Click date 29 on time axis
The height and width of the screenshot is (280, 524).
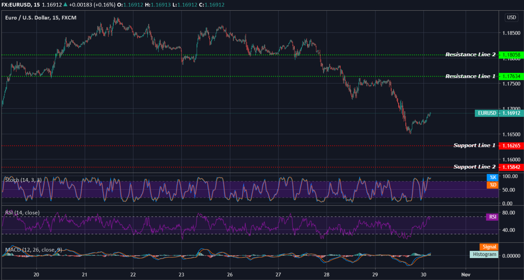[375, 275]
